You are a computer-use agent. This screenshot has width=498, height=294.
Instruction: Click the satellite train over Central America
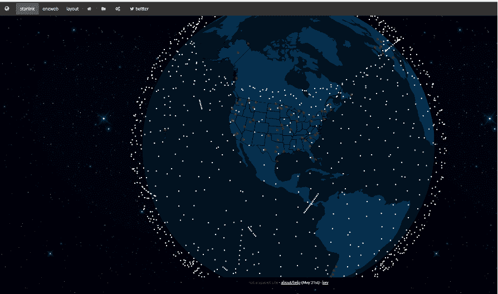(x=311, y=203)
